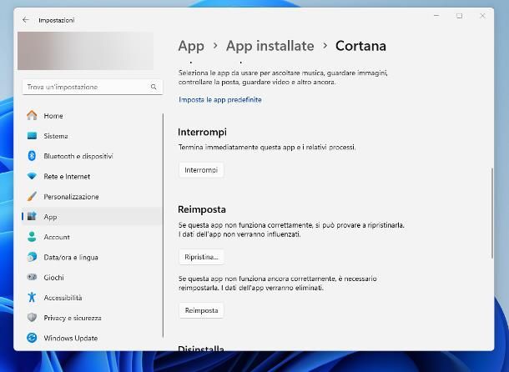This screenshot has height=372, width=509.
Task: Click the Giochi controller icon
Action: click(x=32, y=277)
